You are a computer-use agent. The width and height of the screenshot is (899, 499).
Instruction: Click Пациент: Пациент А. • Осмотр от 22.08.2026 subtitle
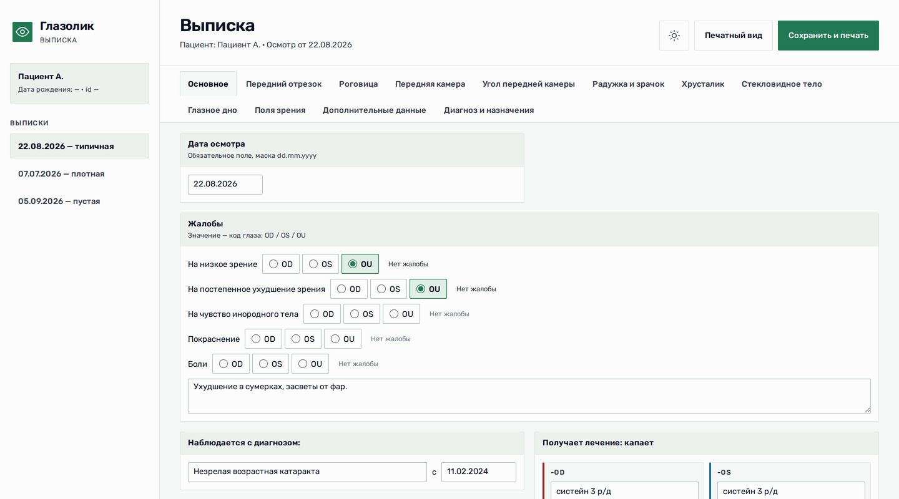click(x=266, y=45)
